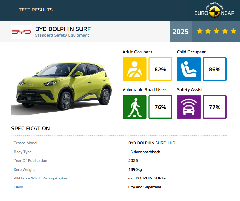The height and width of the screenshot is (201, 240).
Task: Click the 76% Vulnerable Road Users score box
Action: tap(160, 107)
